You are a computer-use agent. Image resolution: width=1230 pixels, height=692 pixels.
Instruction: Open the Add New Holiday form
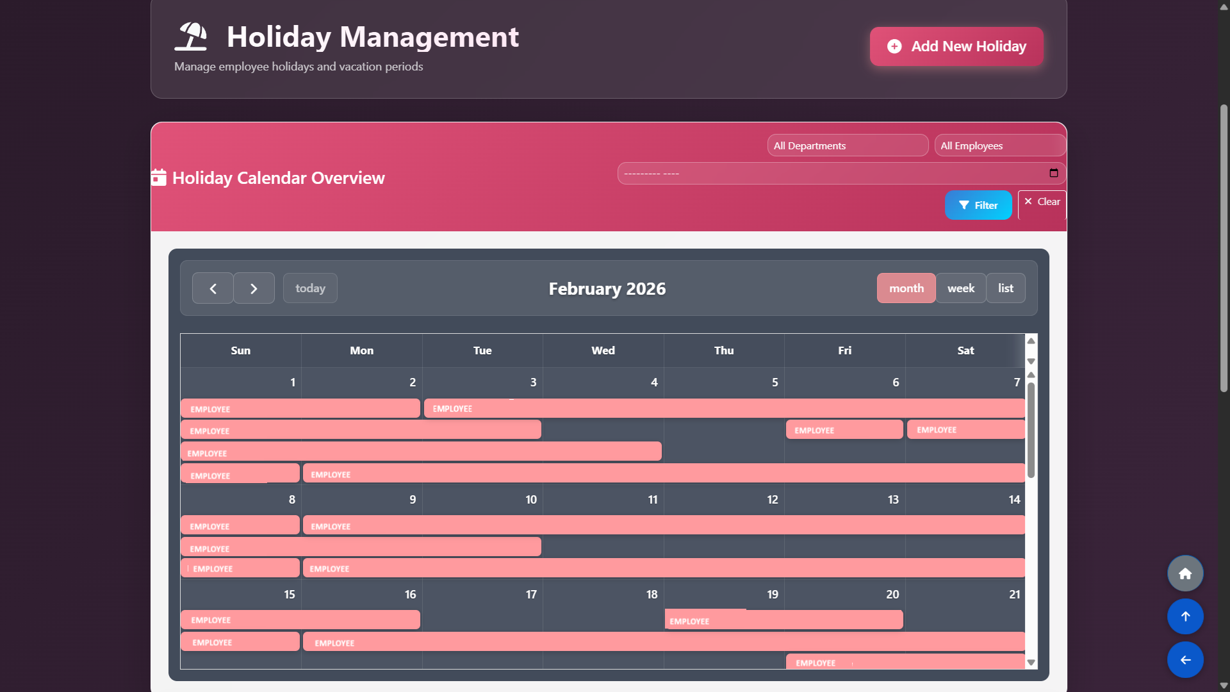[956, 46]
